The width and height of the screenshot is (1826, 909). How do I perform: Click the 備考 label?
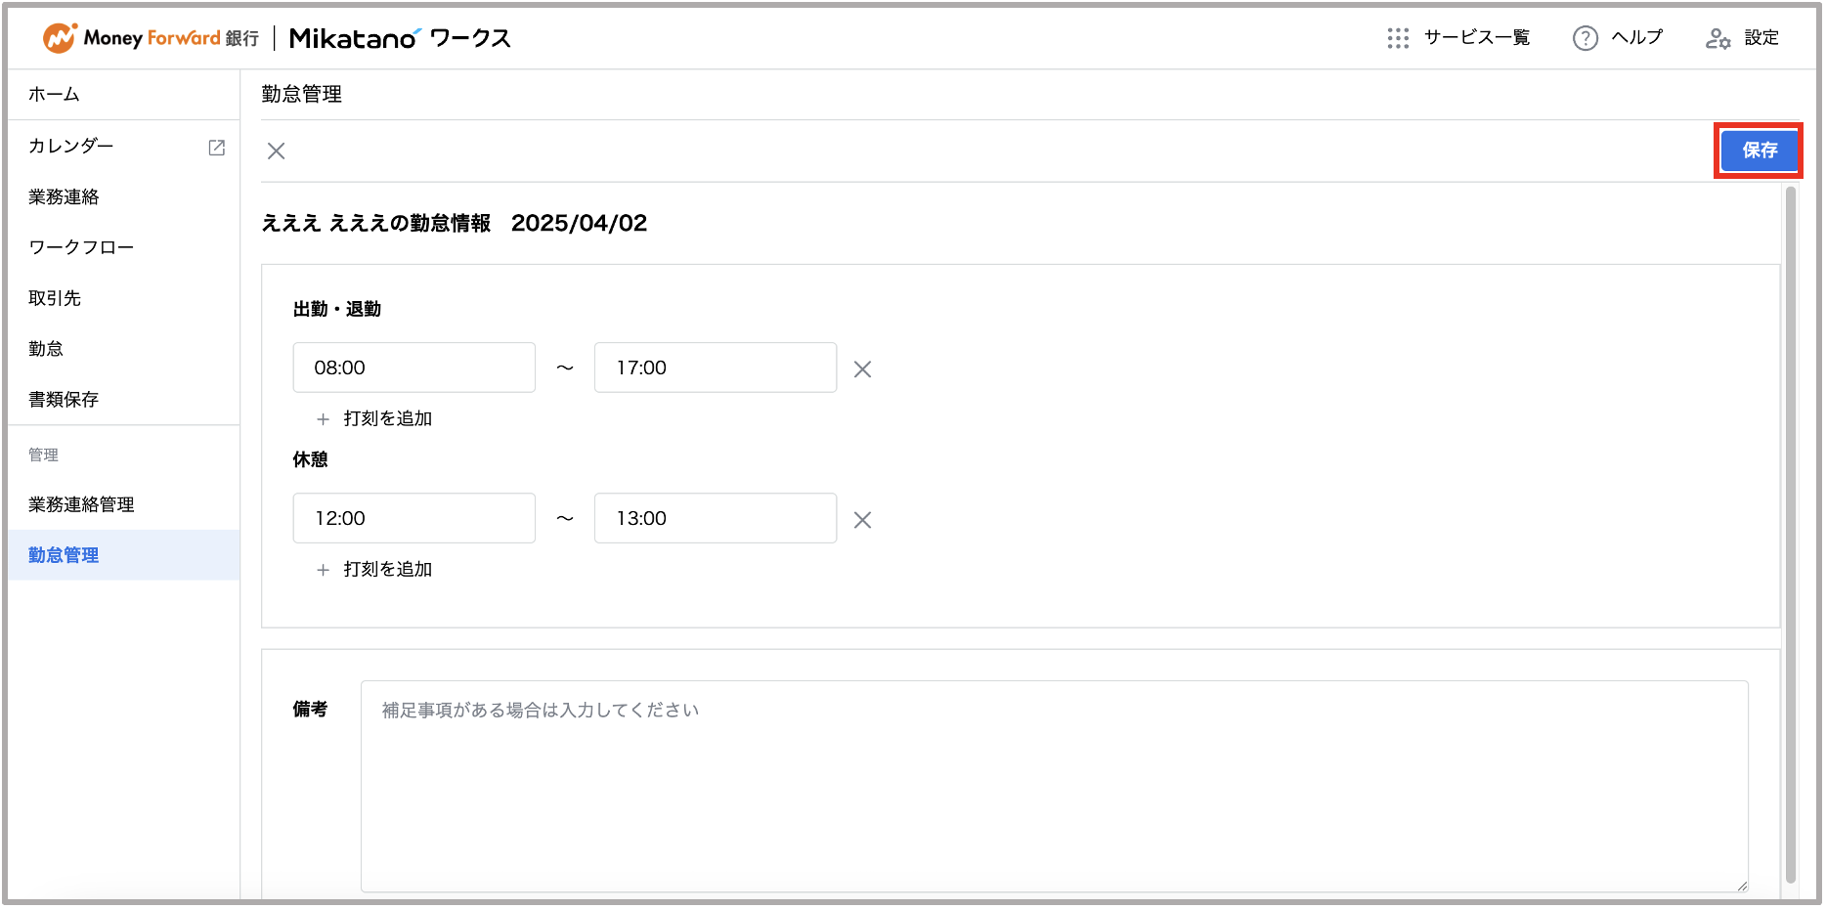click(311, 710)
